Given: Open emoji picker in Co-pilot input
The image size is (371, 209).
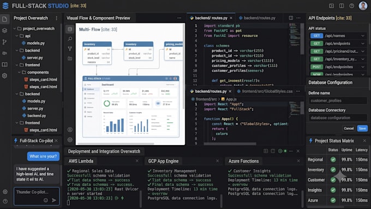Looking at the screenshot, I should [x=46, y=200].
